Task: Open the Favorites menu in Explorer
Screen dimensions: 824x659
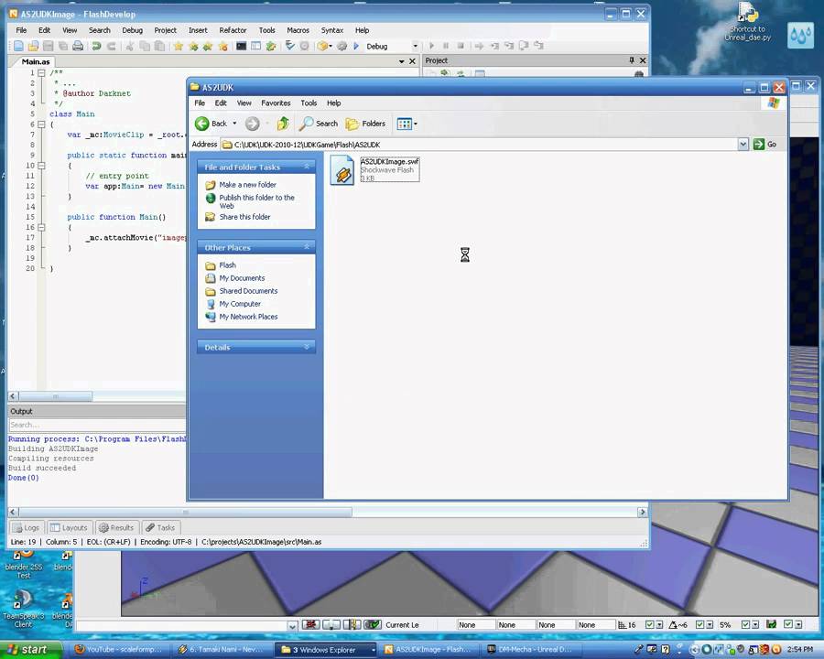Action: (276, 103)
